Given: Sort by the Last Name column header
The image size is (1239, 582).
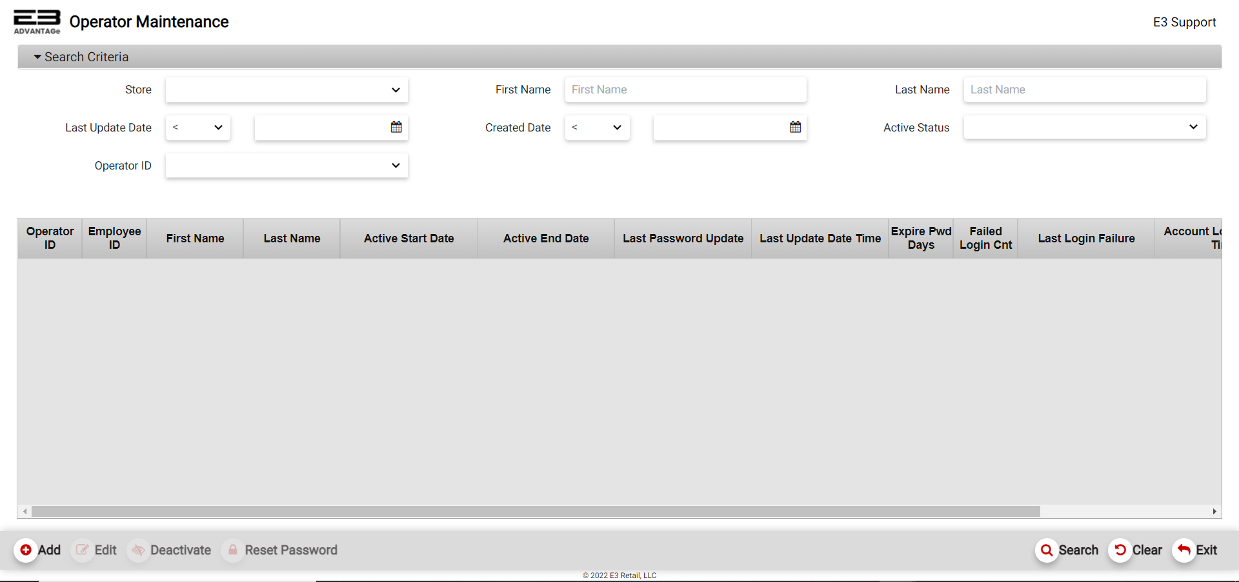Looking at the screenshot, I should [292, 238].
